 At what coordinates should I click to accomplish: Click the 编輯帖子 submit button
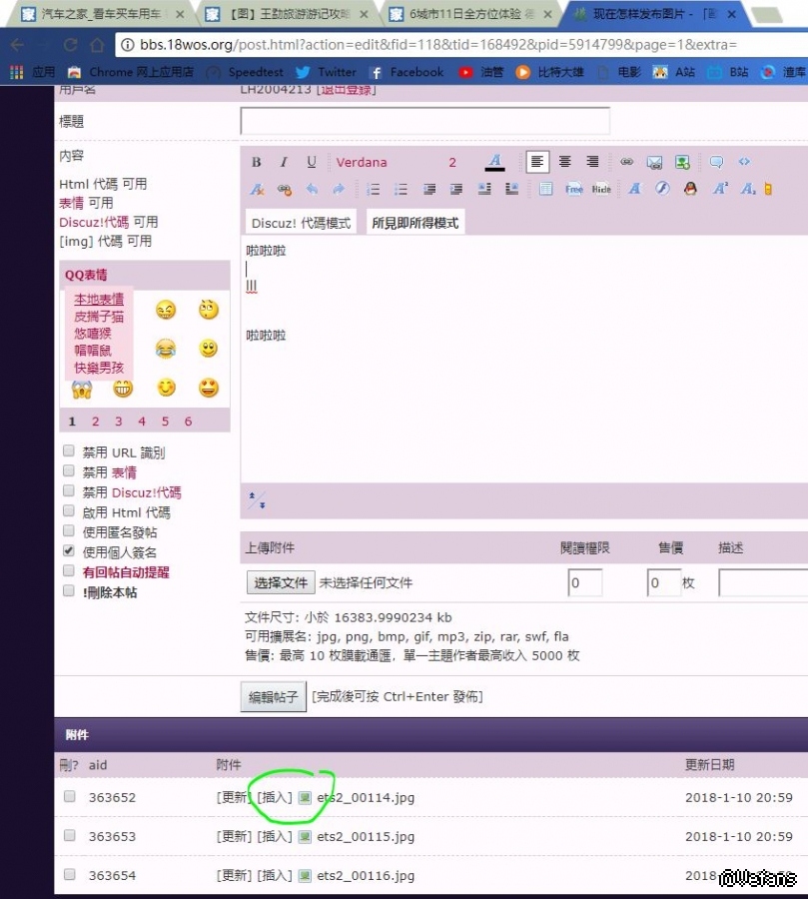(274, 696)
